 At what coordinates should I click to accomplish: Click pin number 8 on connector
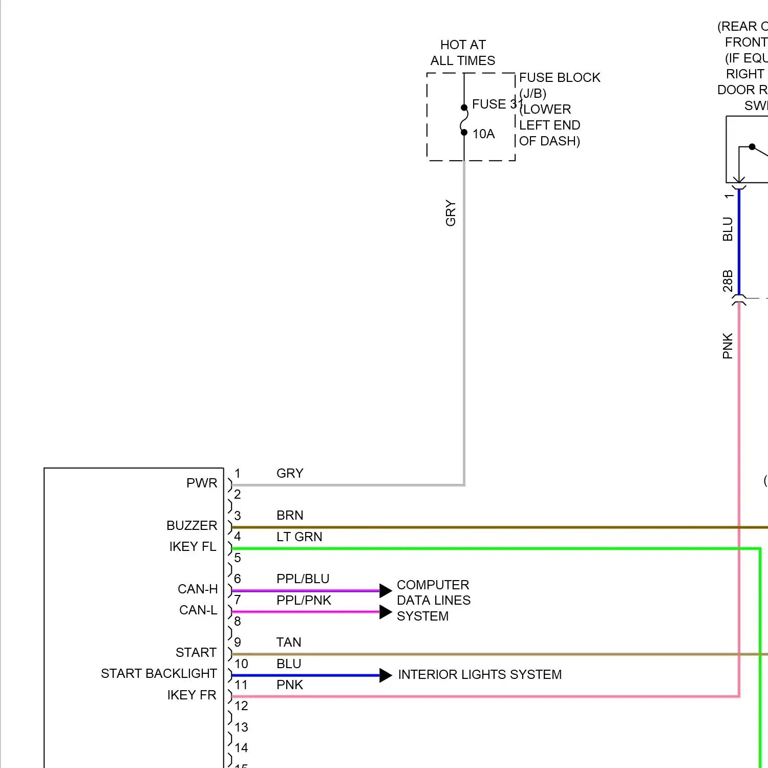click(238, 621)
